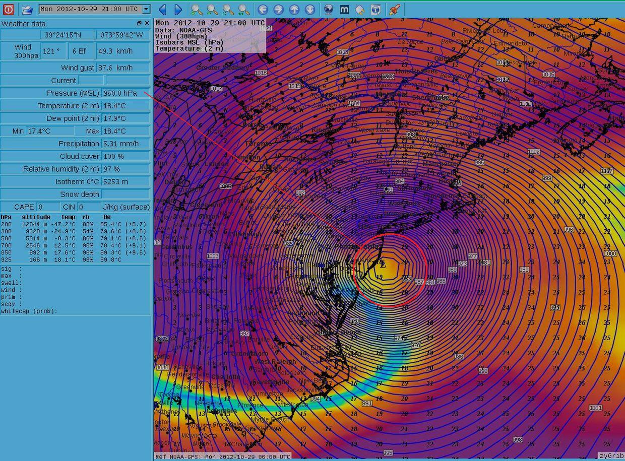The width and height of the screenshot is (625, 461).
Task: Move map down with arrow button
Action: point(310,9)
